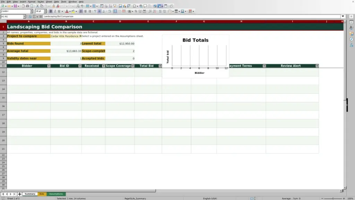This screenshot has height=200, width=355.
Task: Click the Clone Formatting paintbrush icon
Action: 54,6
